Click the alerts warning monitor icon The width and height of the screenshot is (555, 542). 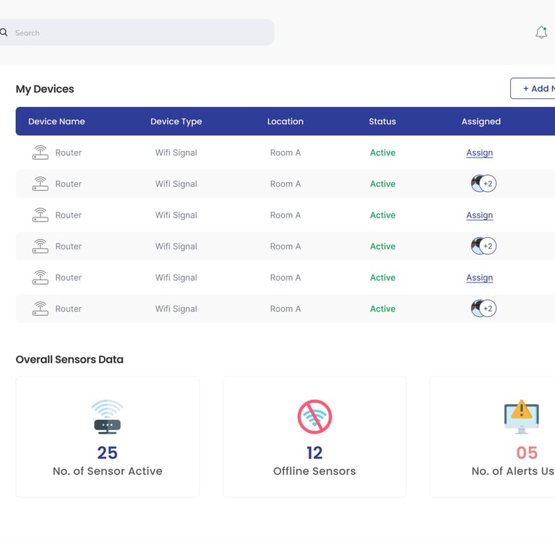click(521, 417)
